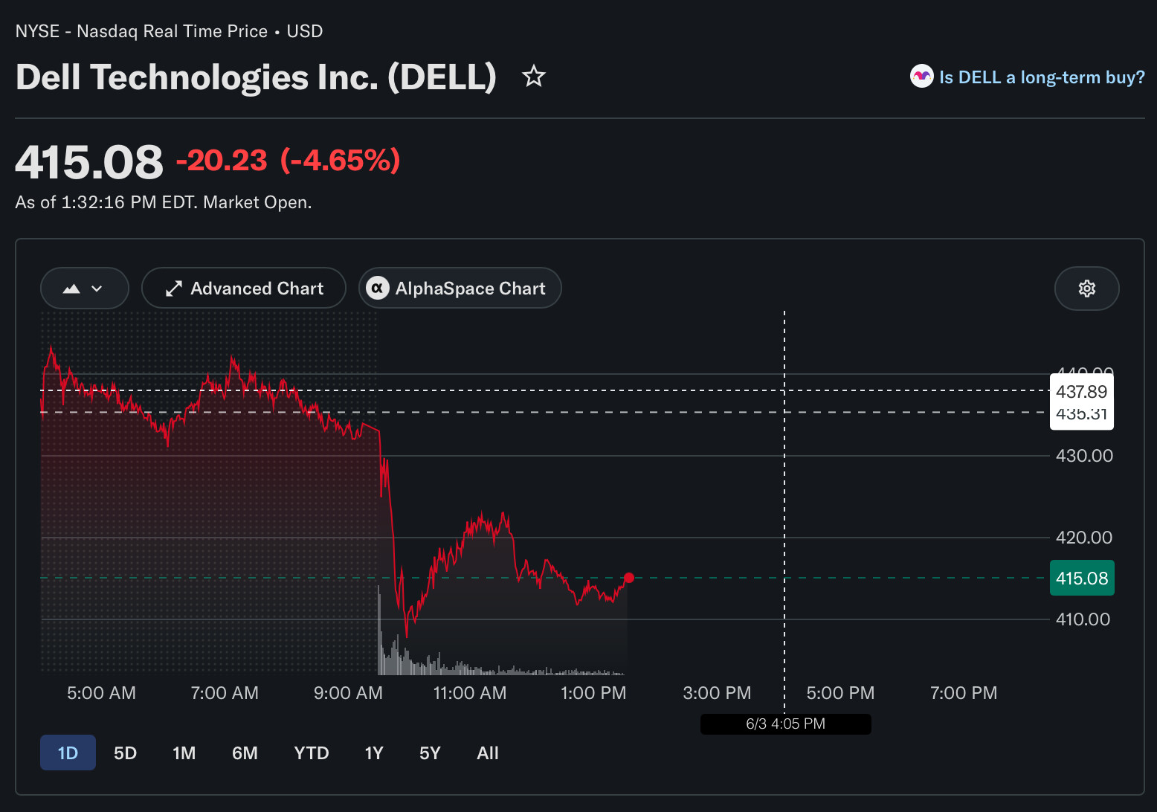Image resolution: width=1157 pixels, height=812 pixels.
Task: Click the pink logo beside long-term buy question
Action: [x=921, y=76]
